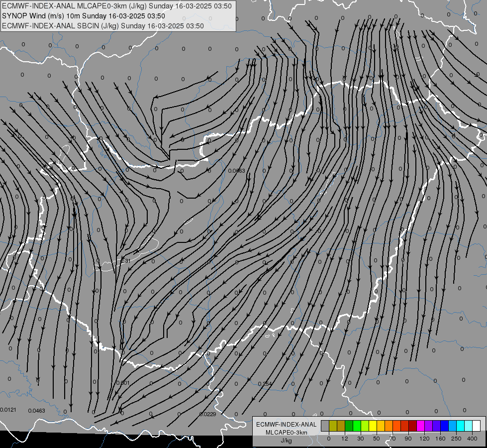The width and height of the screenshot is (487, 448).
Task: Click the grey swatch in the MLCAPE legend
Action: 325,426
